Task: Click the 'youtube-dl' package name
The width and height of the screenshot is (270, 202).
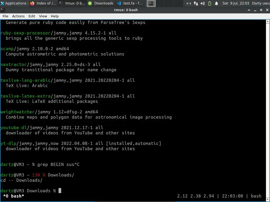Action: 14,128
